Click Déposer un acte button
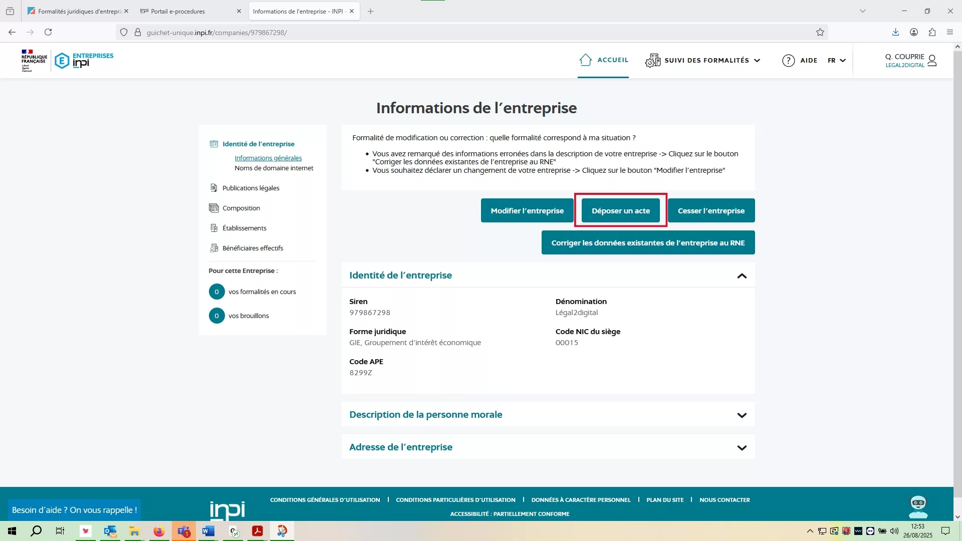This screenshot has width=962, height=541. (620, 211)
